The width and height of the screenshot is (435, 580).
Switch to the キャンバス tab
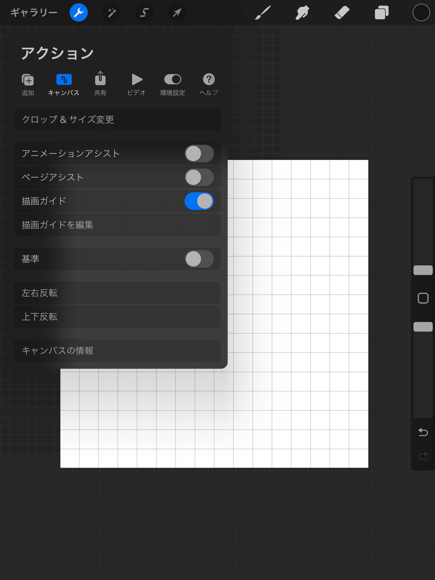coord(64,85)
